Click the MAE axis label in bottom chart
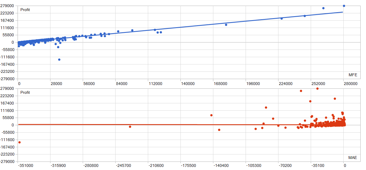Viewport: 366px width, 170px height. point(353,158)
